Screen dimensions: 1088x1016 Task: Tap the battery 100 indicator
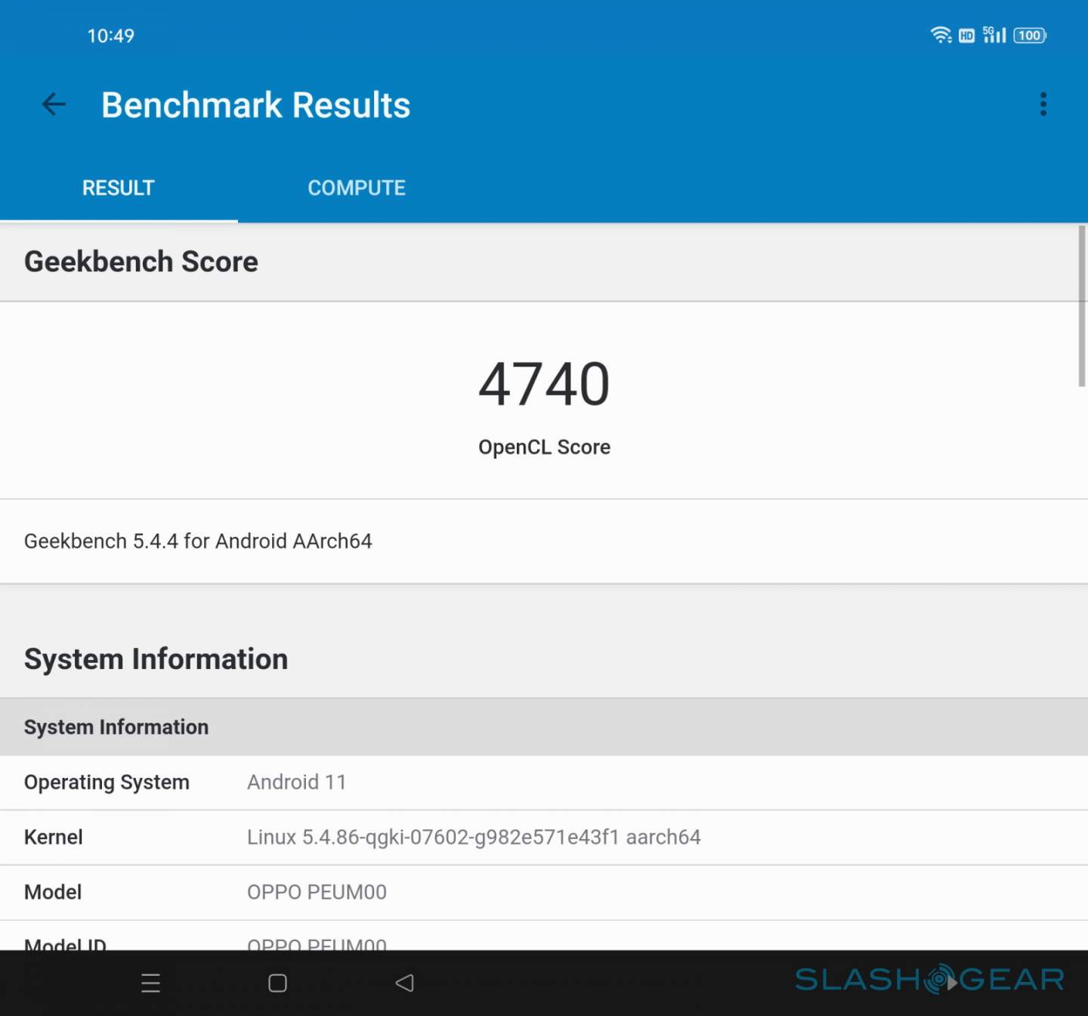pos(1029,36)
